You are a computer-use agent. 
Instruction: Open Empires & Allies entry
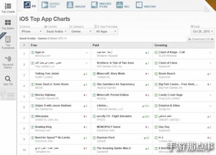pyautogui.click(x=169, y=105)
